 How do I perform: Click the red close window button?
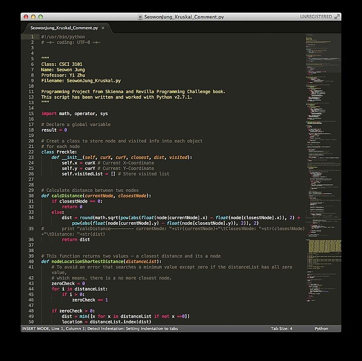point(26,17)
